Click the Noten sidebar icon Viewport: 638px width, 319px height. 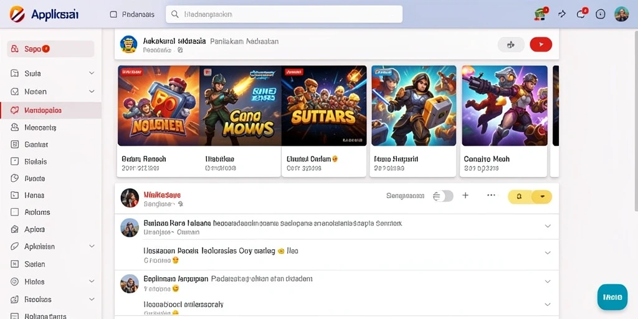15,92
